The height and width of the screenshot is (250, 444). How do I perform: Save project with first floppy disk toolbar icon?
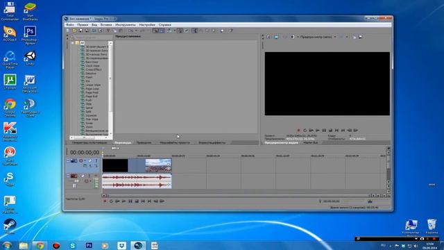point(80,31)
